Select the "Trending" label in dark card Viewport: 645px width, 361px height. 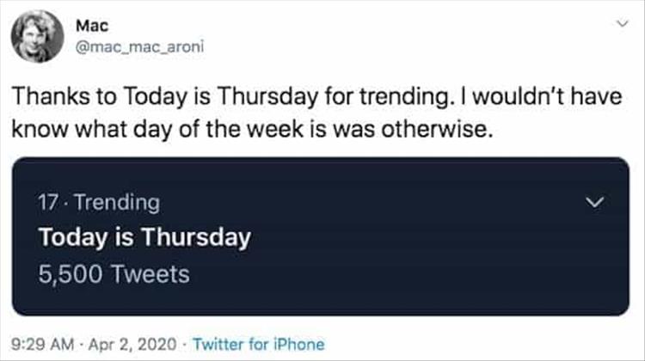(x=117, y=203)
